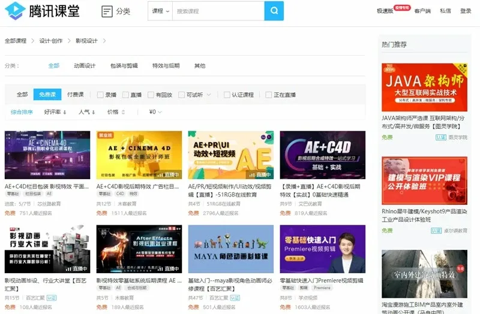Viewport: 480px width, 314px height.
Task: Click the 合成与抠图 tag
Action: (137, 288)
